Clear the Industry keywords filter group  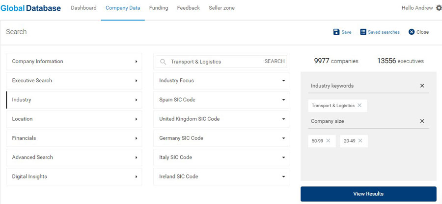coord(422,86)
